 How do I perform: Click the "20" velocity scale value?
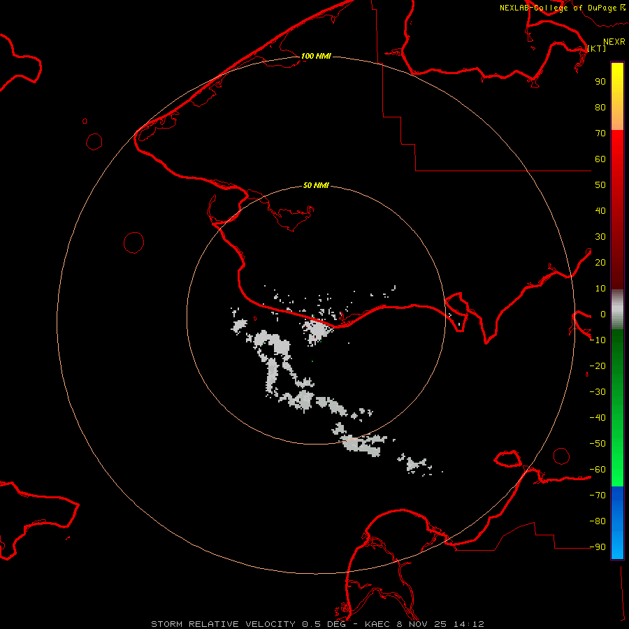point(600,262)
